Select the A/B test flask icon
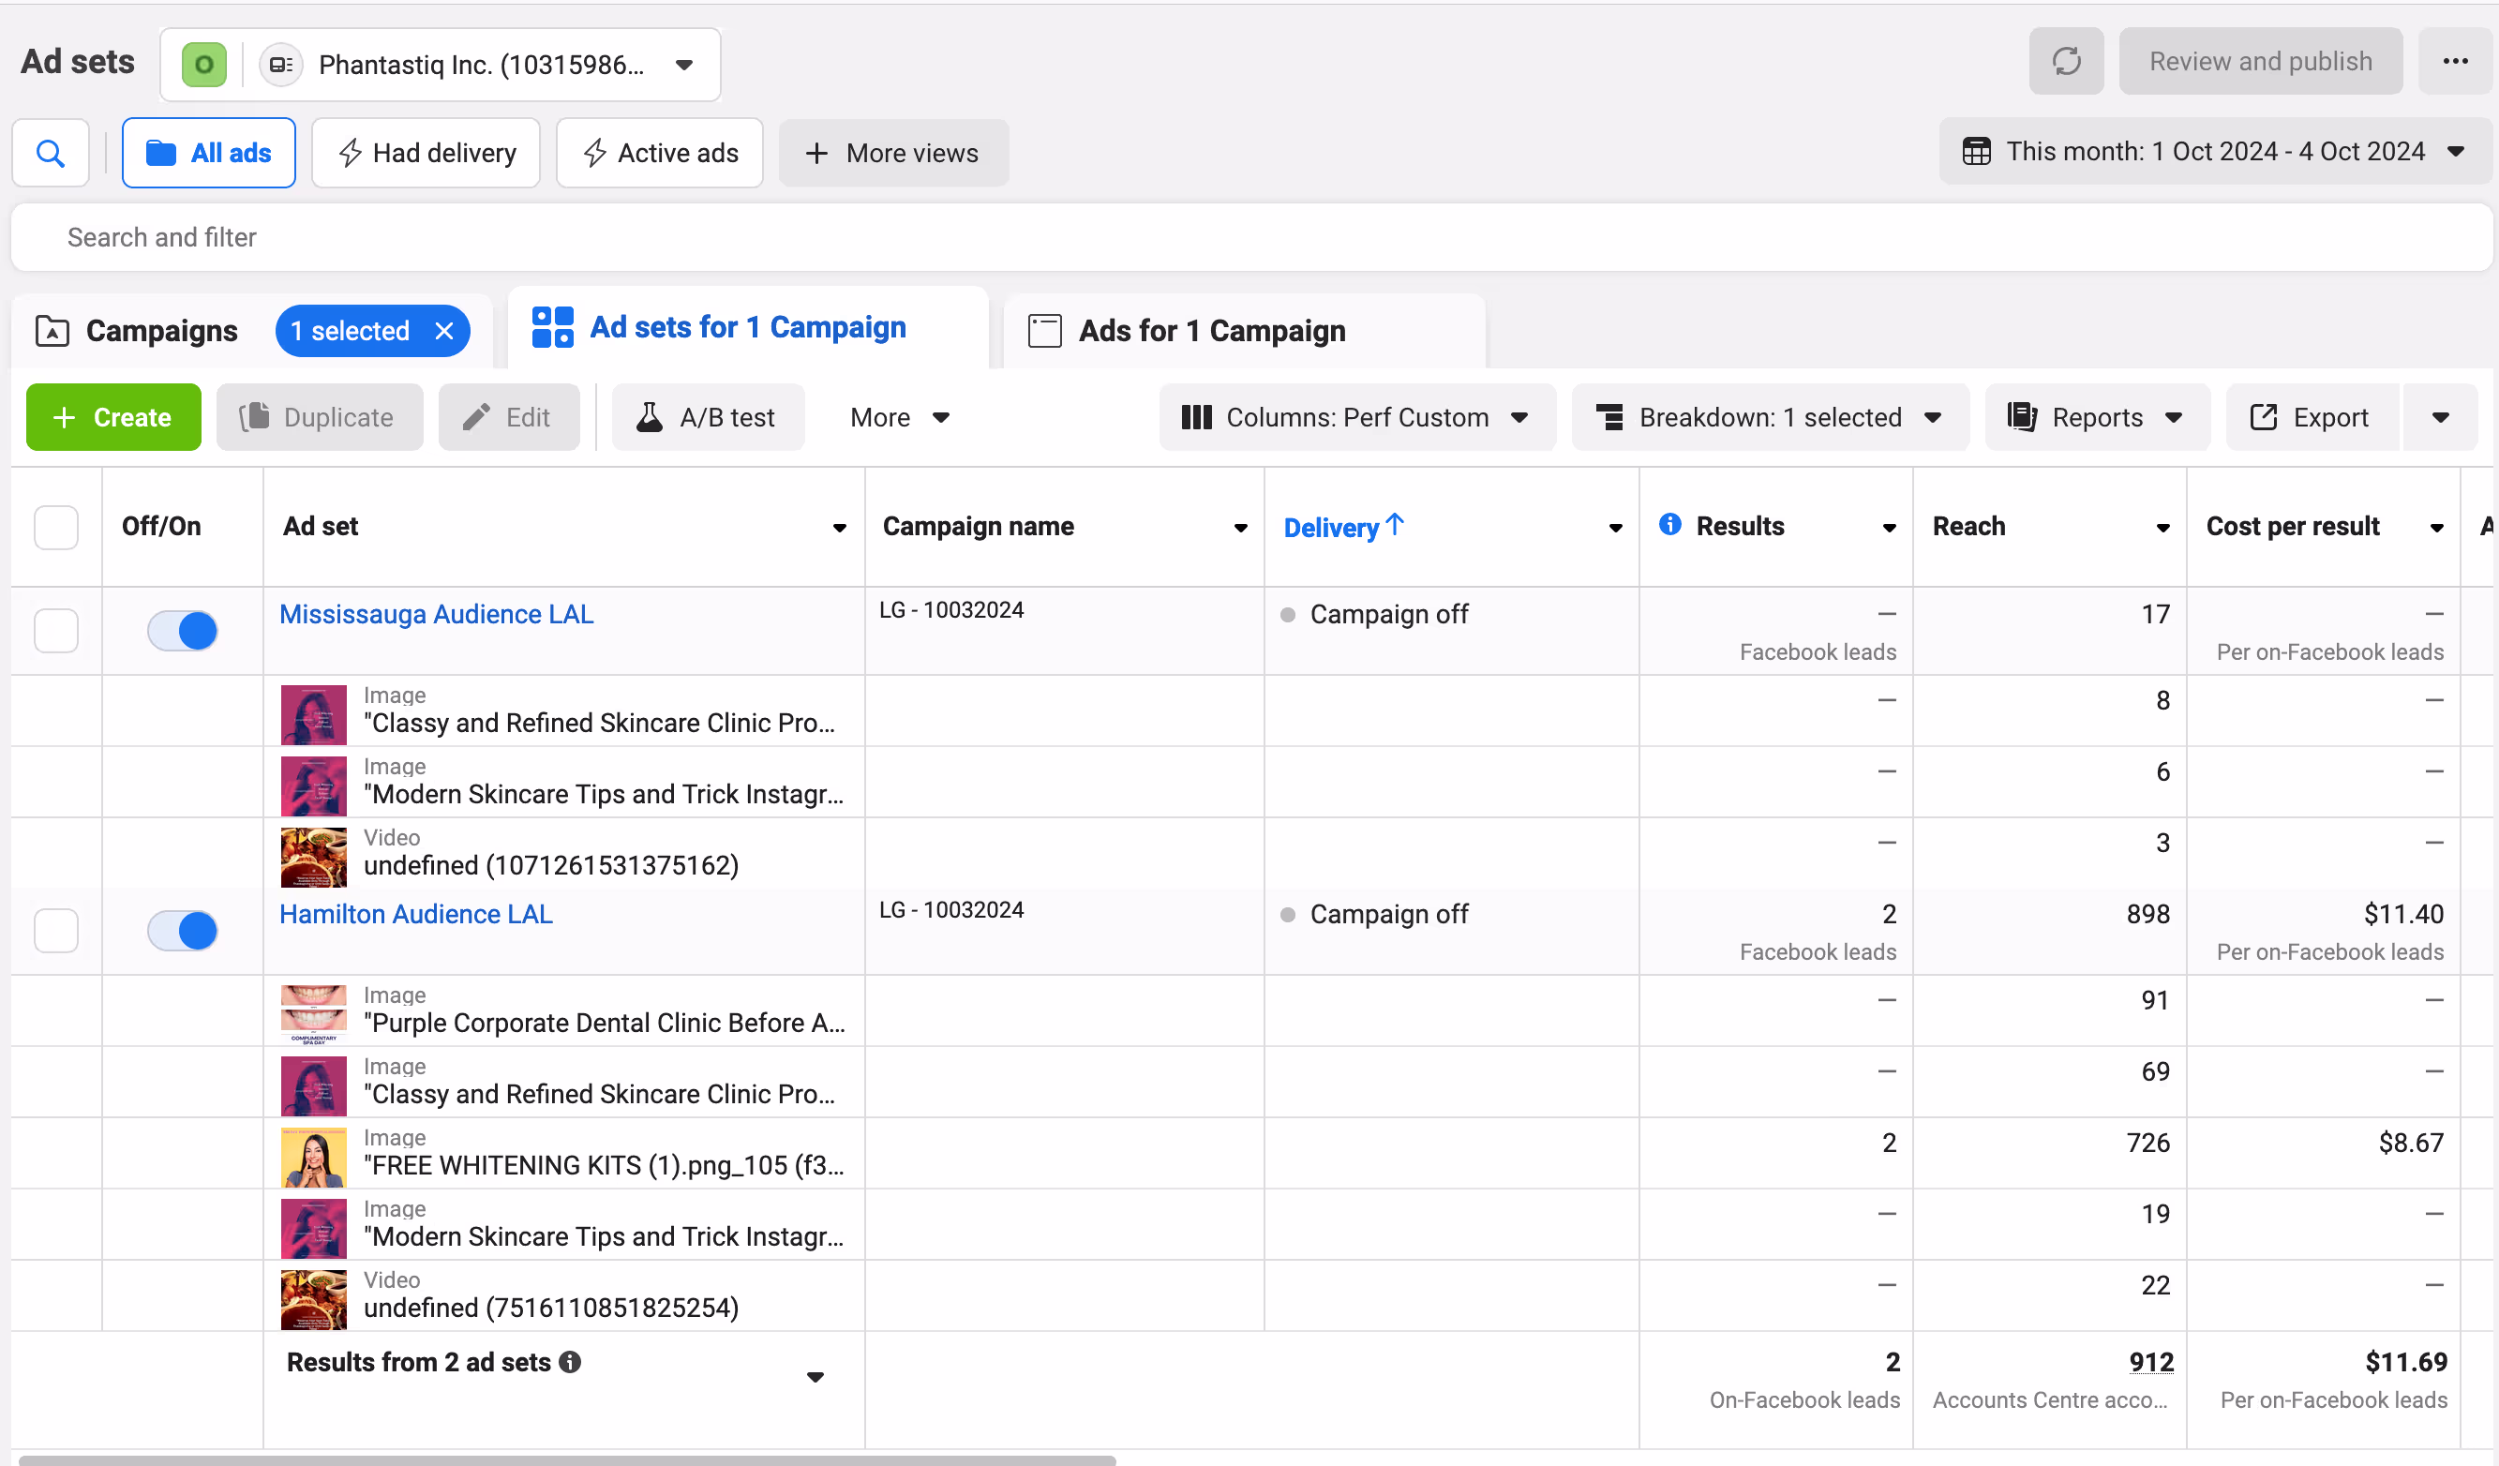2499x1466 pixels. click(650, 416)
